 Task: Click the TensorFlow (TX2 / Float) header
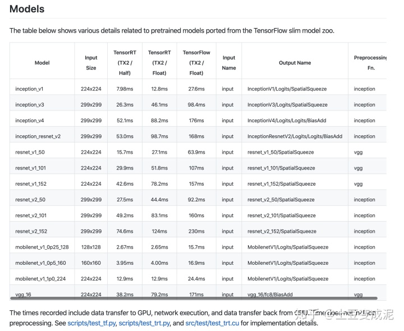[196, 63]
